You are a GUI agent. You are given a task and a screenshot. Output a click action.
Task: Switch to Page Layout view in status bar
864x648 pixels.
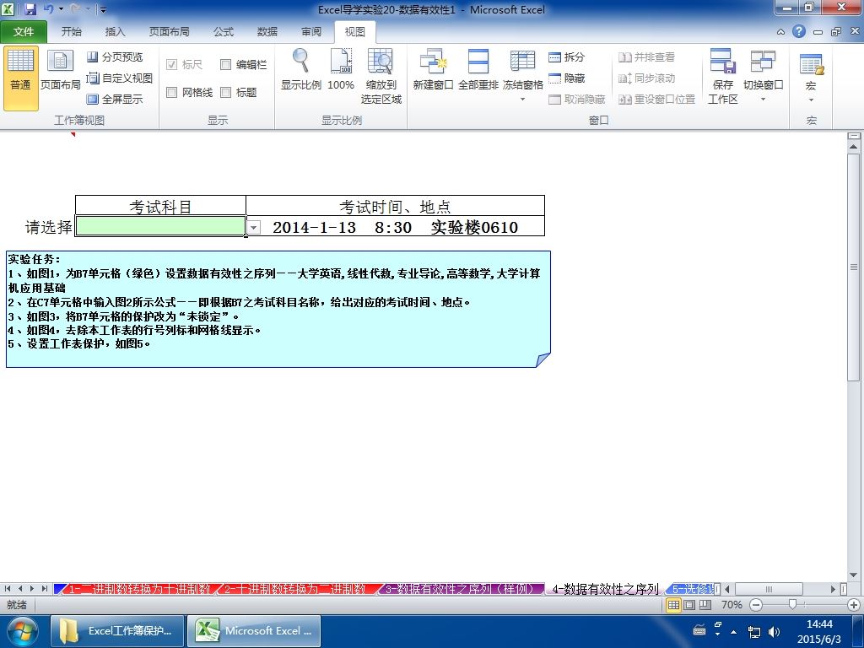[x=689, y=605]
